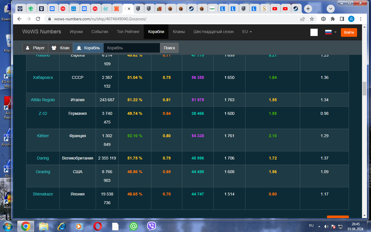Open the Attilio Regolo ship link

pyautogui.click(x=43, y=100)
